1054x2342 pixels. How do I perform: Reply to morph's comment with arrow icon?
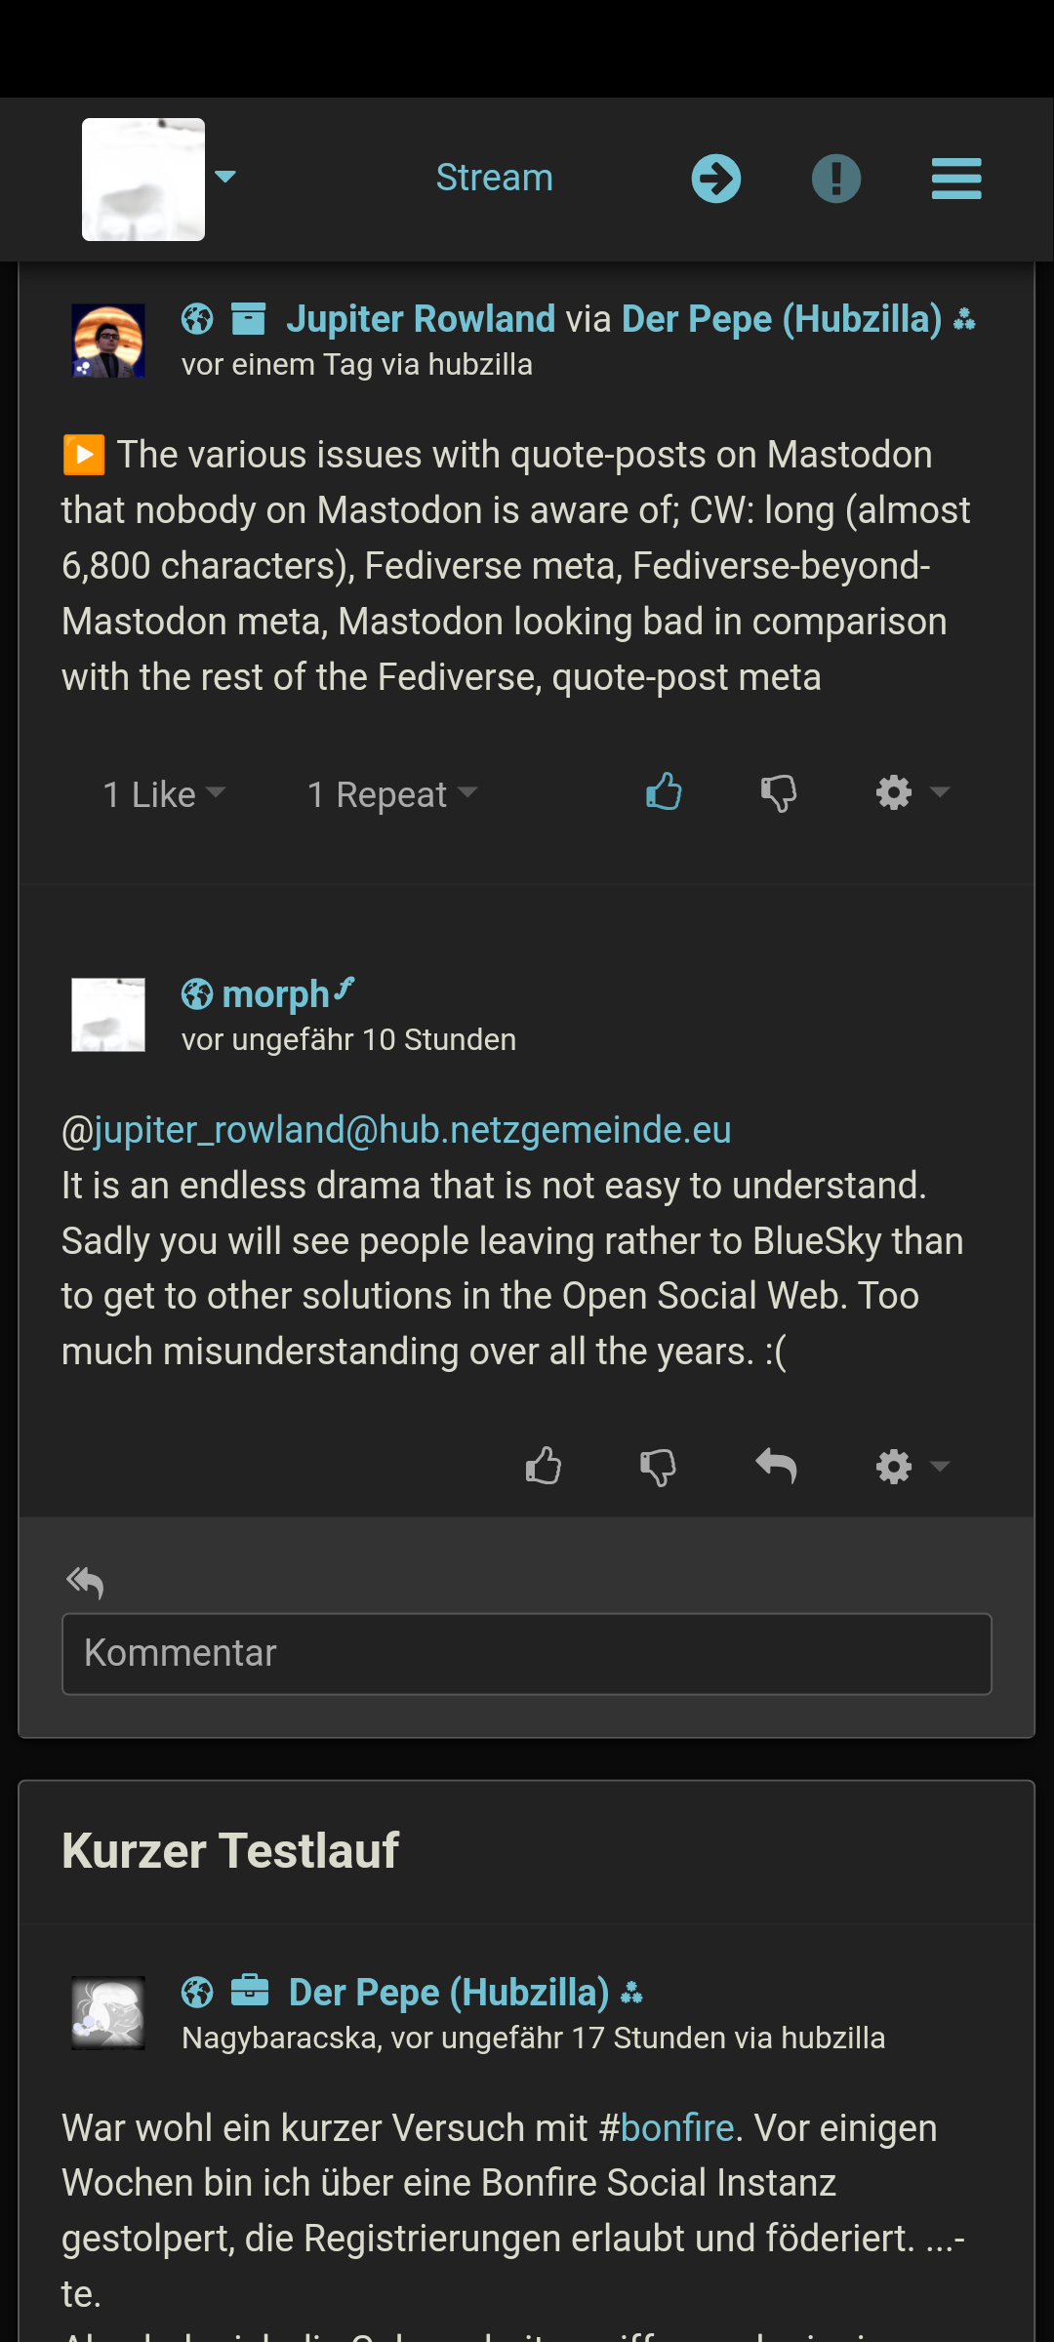tap(777, 1466)
